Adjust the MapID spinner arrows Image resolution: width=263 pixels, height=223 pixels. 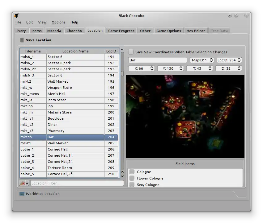point(211,60)
